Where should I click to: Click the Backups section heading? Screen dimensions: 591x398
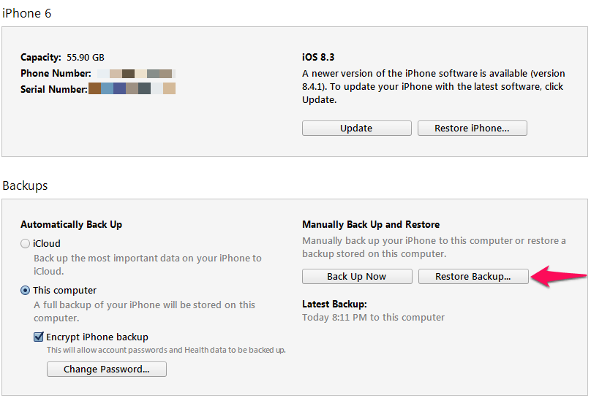tap(25, 185)
